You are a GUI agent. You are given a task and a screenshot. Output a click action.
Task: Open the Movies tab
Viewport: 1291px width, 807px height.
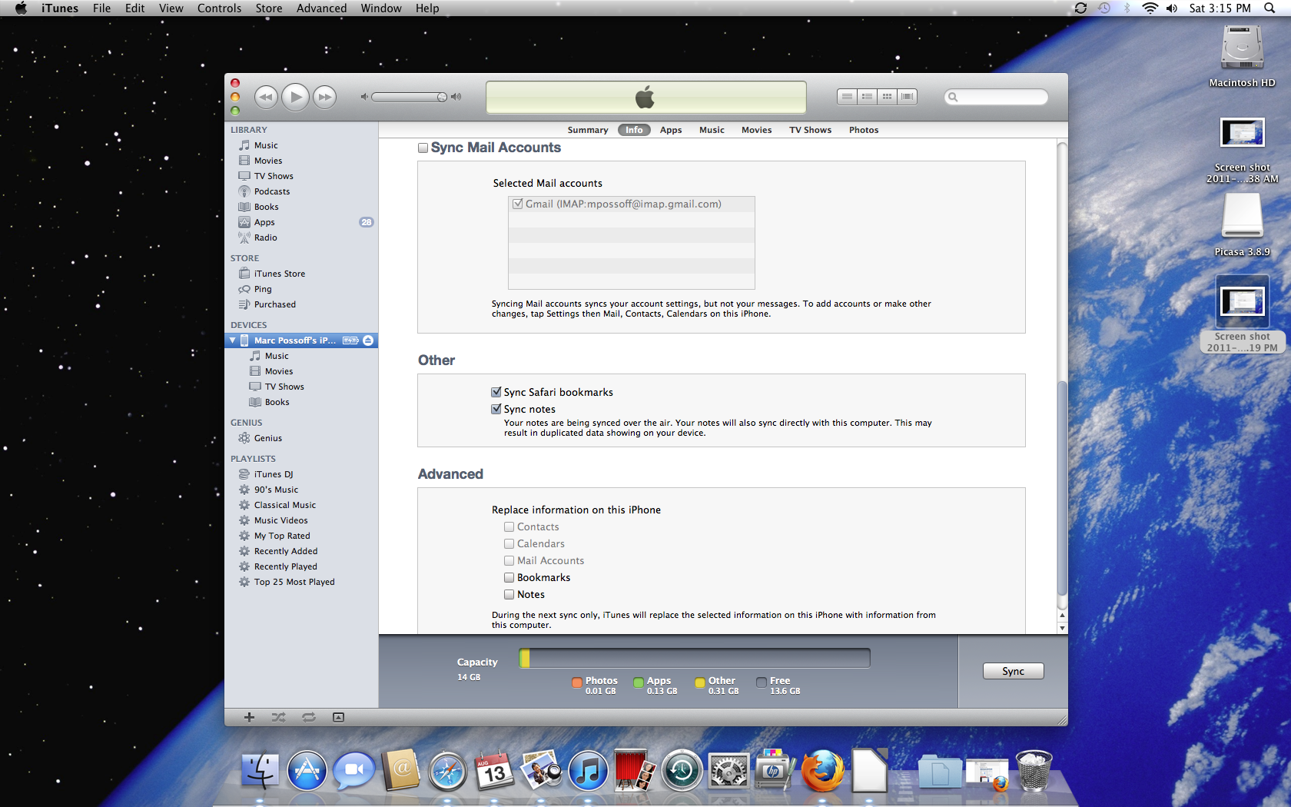click(756, 130)
